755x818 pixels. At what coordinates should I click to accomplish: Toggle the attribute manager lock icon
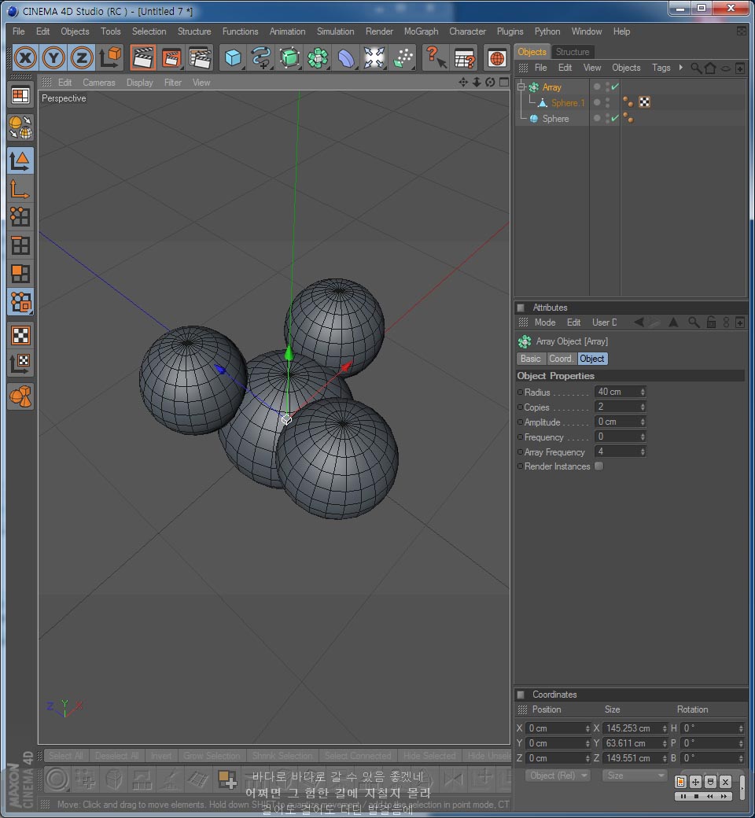tap(711, 322)
